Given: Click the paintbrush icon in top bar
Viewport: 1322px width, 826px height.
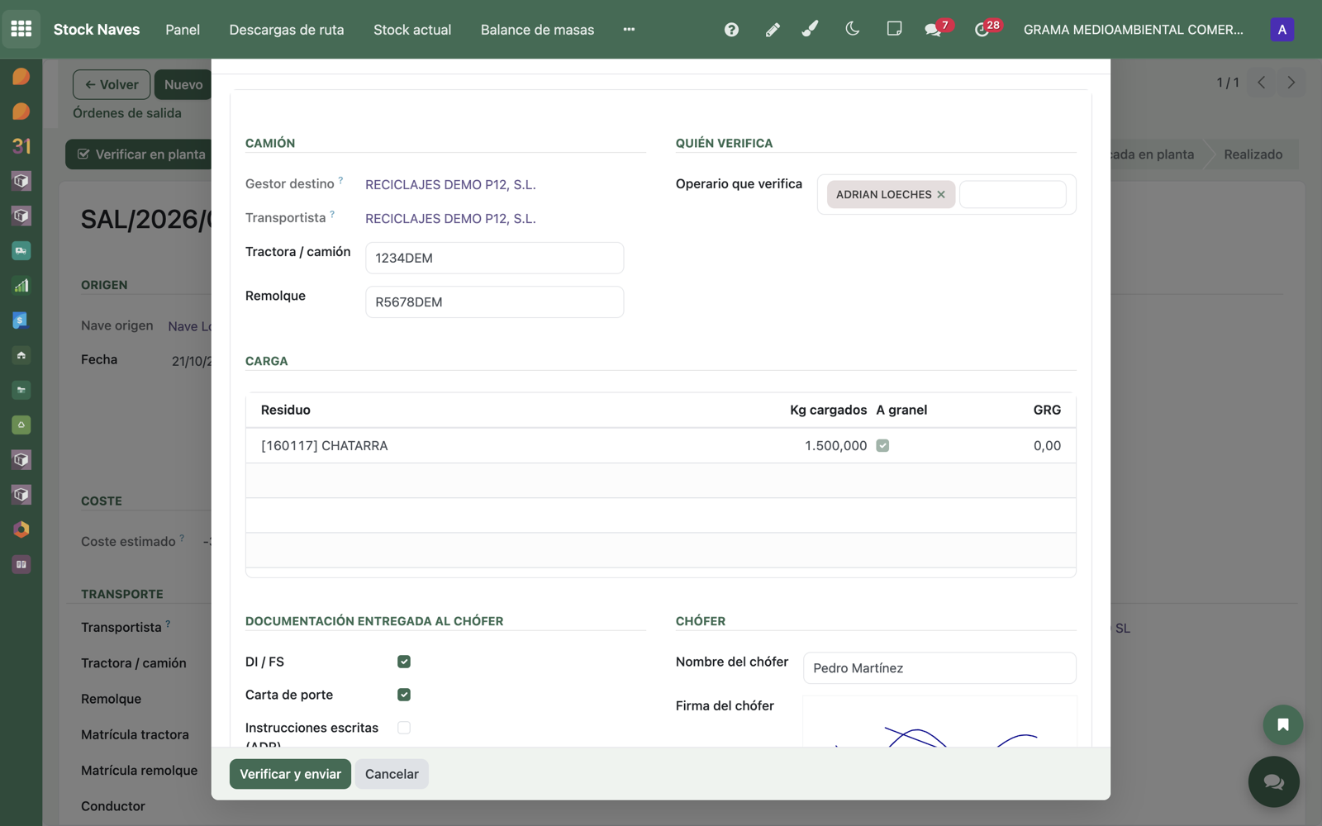Looking at the screenshot, I should (811, 30).
